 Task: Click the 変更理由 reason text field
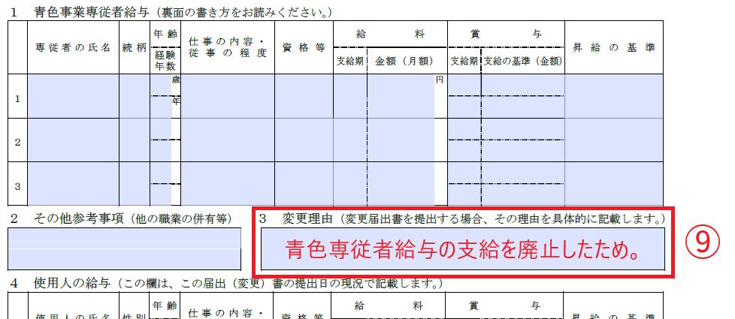pyautogui.click(x=463, y=250)
